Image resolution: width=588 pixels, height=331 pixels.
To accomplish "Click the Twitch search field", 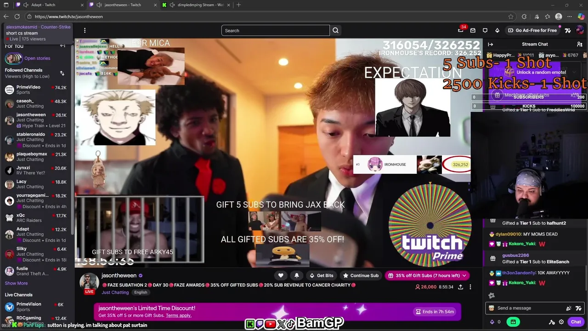I will point(275,30).
